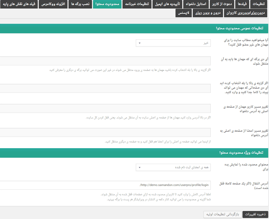This screenshot has width=269, height=219.
Task: Click the label آدرس انتقال (اگر یک صفحه کاملا قفل شده است)
Action: (244, 186)
